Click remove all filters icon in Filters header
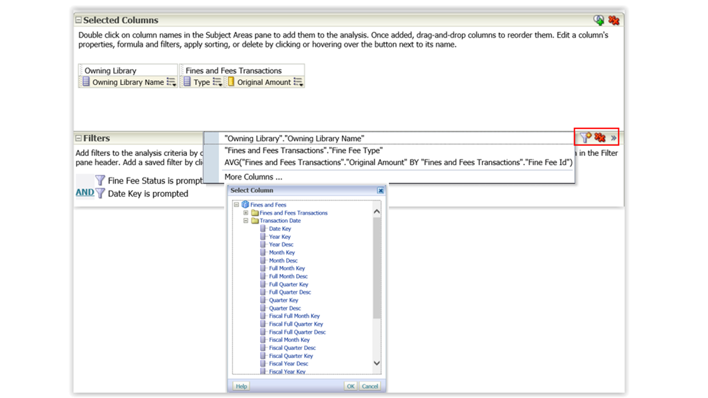The height and width of the screenshot is (398, 708). point(600,138)
